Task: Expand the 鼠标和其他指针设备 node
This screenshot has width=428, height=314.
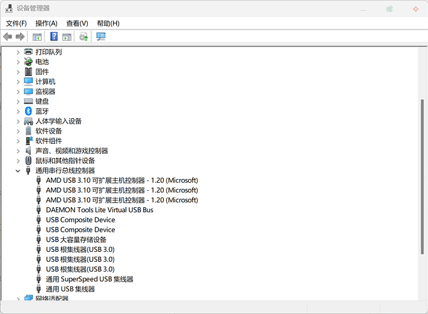Action: click(x=18, y=161)
